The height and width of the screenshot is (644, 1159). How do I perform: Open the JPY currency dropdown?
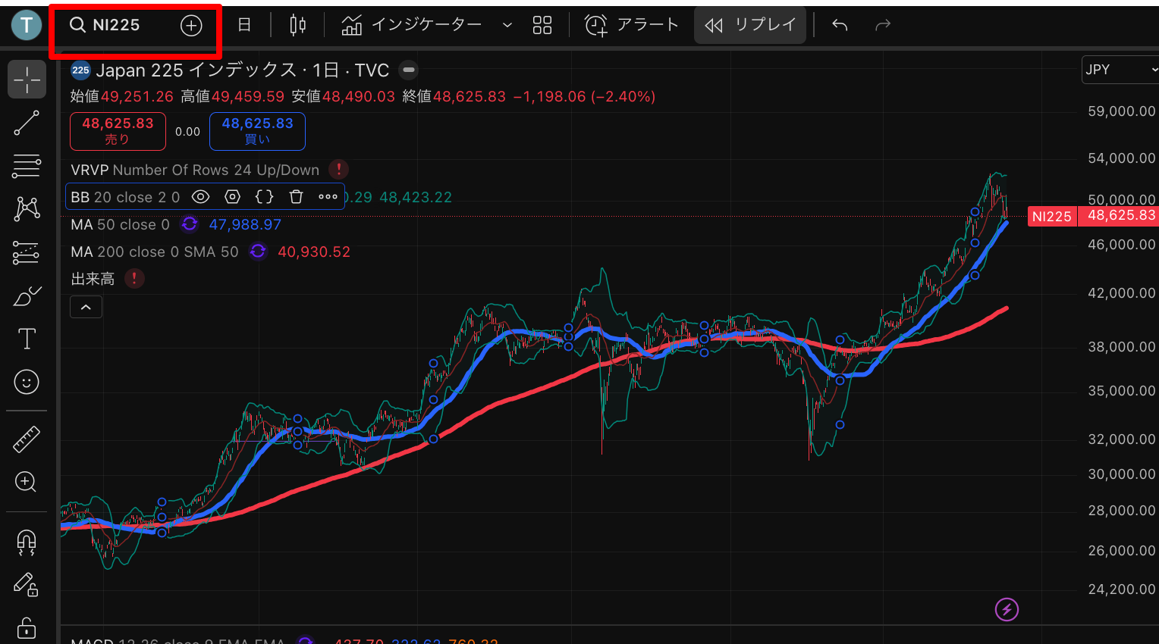[x=1120, y=70]
